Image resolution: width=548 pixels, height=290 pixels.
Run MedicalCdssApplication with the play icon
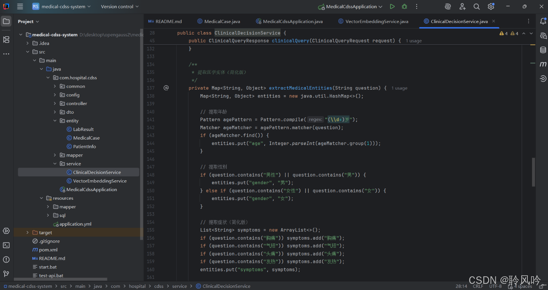[x=392, y=6]
